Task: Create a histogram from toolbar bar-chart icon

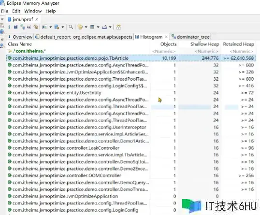Action: point(16,27)
